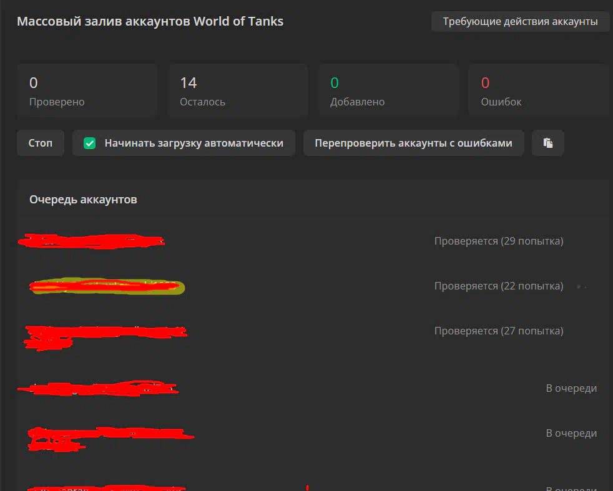Screen dimensions: 613x491
Task: Click the 'Проверено' counter card
Action: tap(87, 91)
